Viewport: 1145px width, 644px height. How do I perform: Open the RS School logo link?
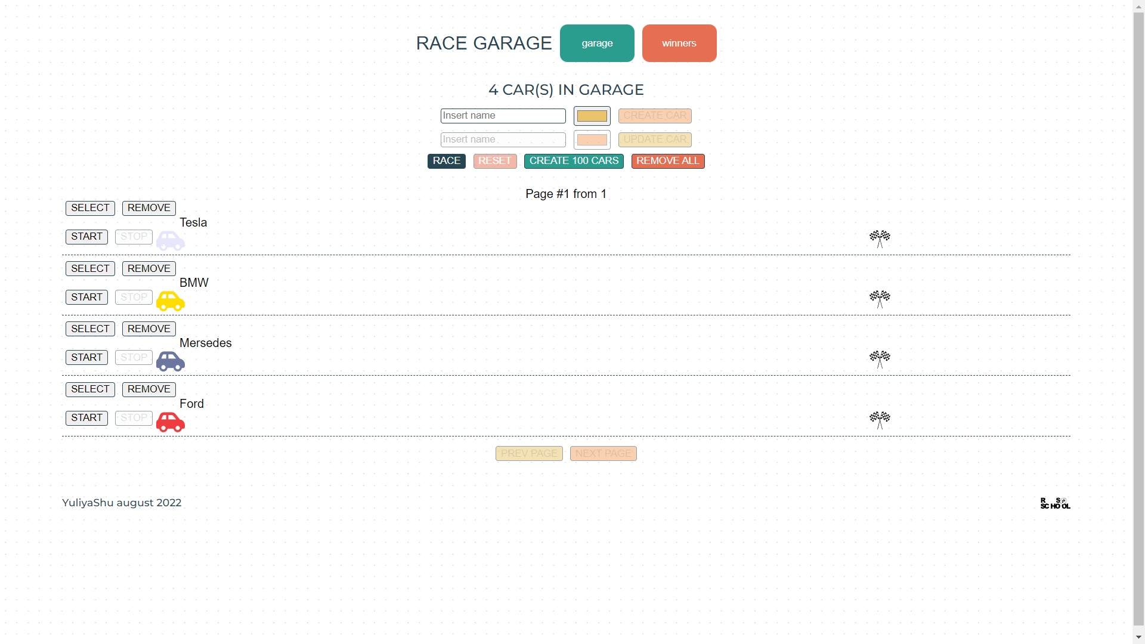[1055, 503]
